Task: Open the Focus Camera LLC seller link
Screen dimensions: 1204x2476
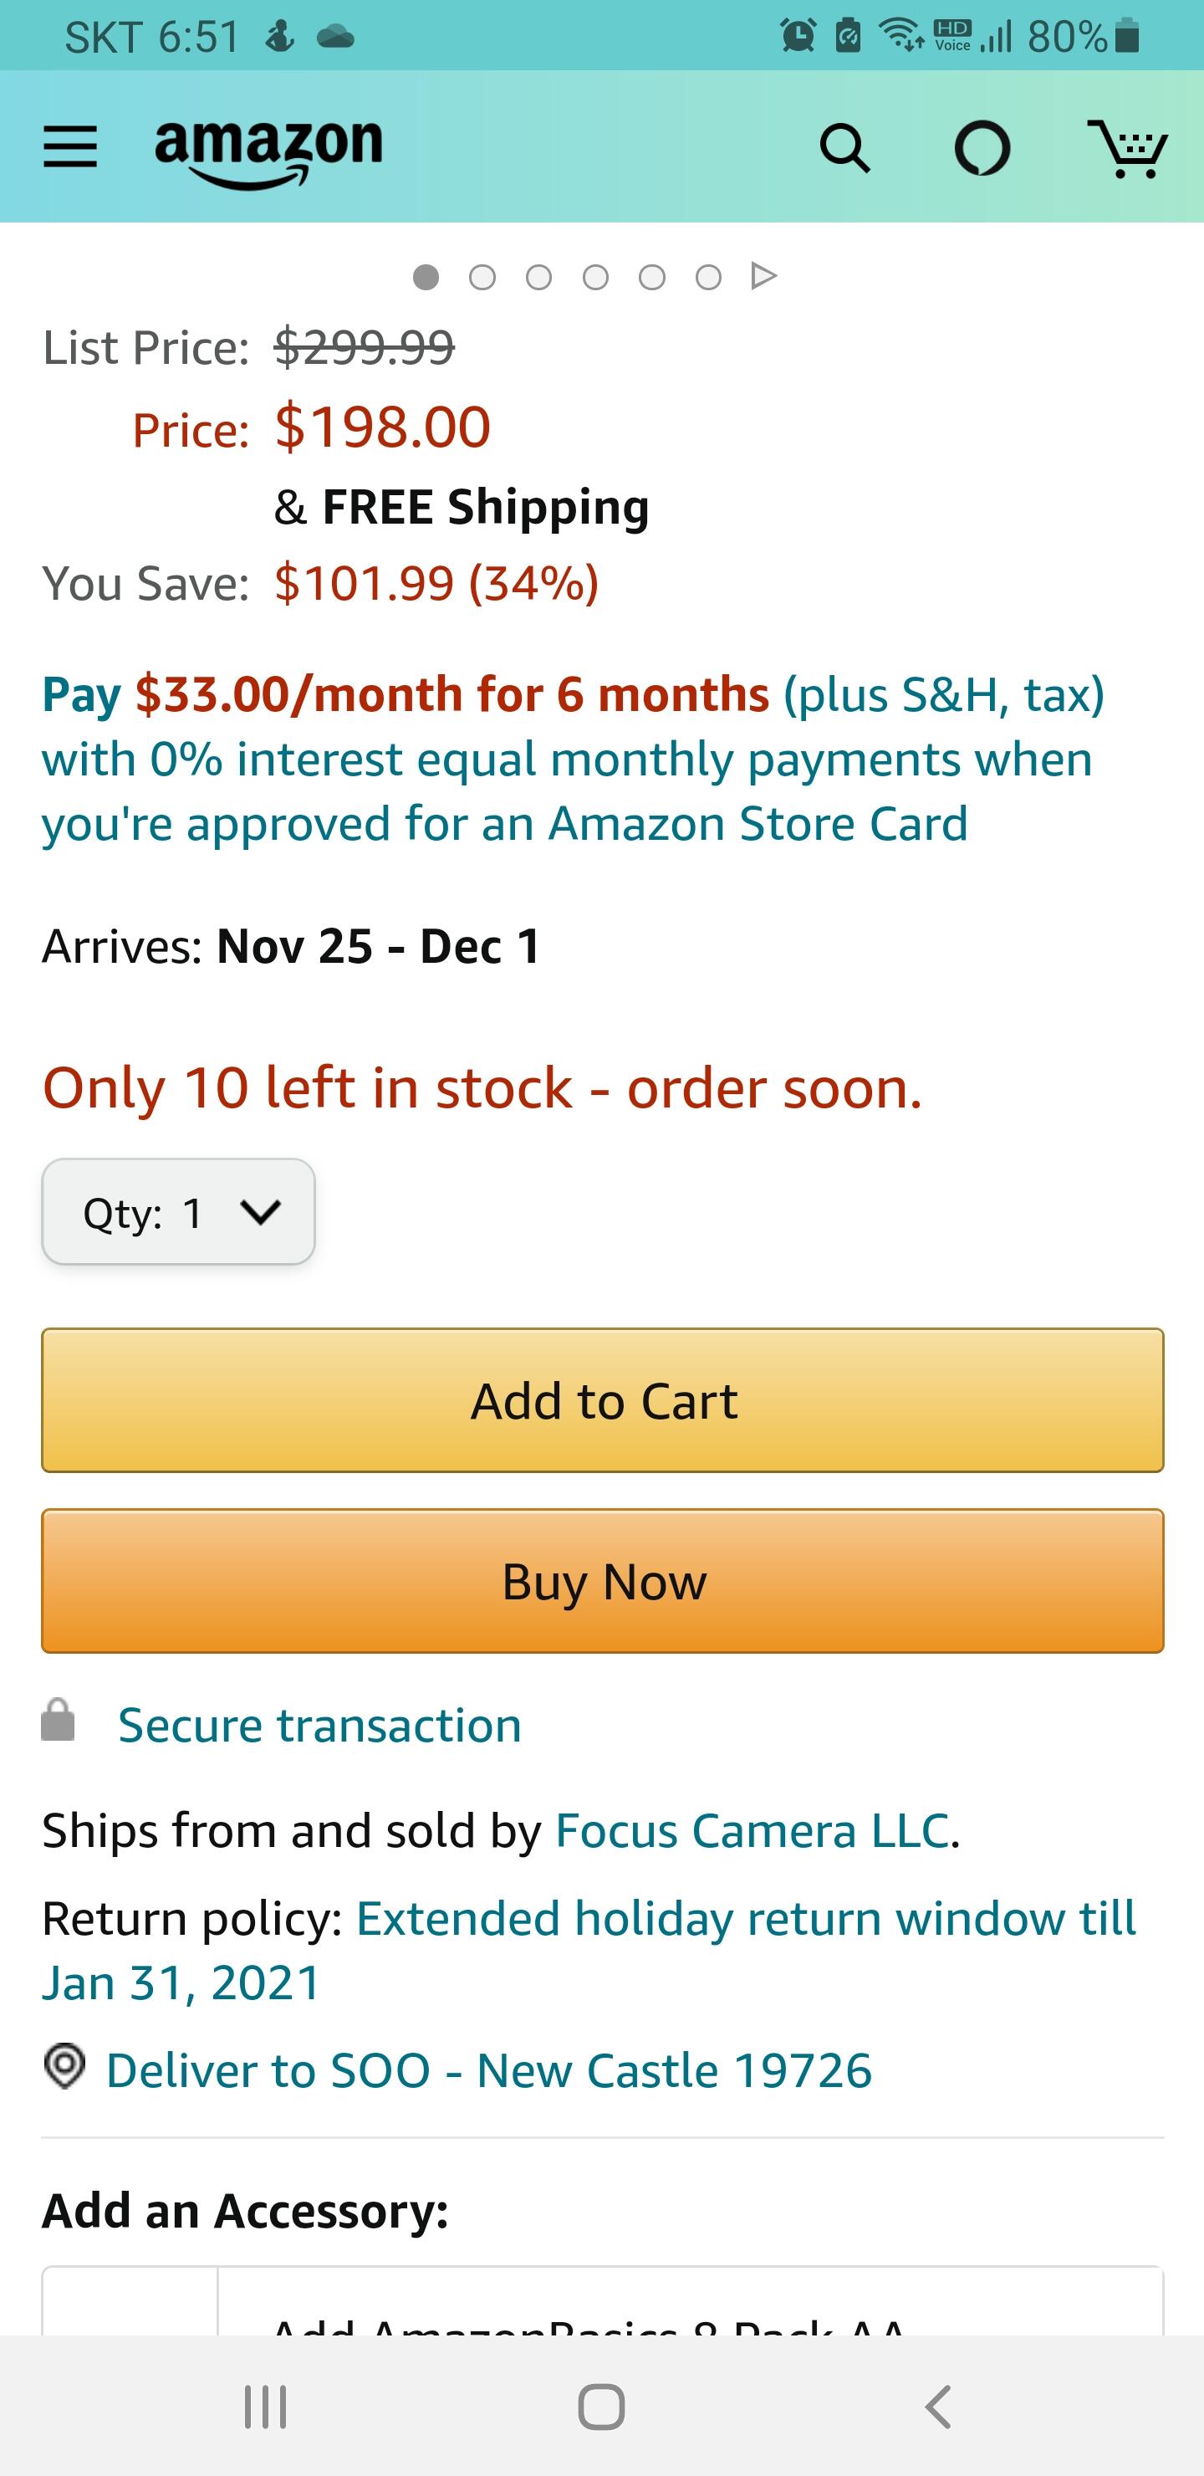Action: [752, 1830]
